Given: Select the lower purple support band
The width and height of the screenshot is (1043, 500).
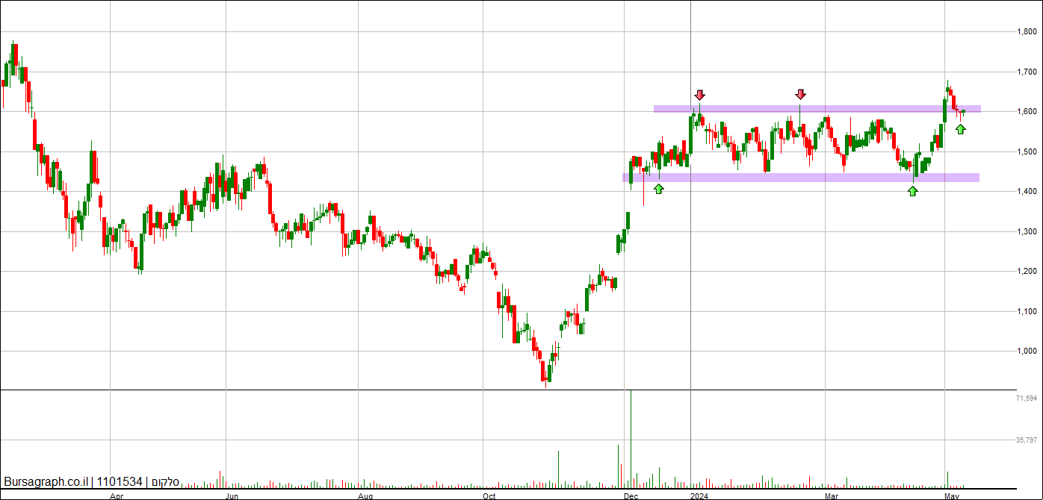Looking at the screenshot, I should pyautogui.click(x=801, y=178).
